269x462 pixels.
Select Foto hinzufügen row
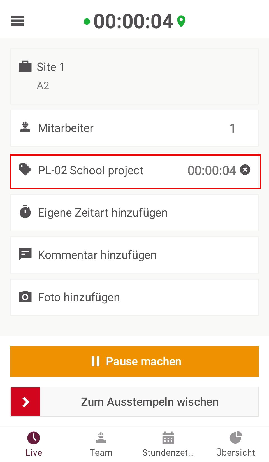(x=134, y=297)
